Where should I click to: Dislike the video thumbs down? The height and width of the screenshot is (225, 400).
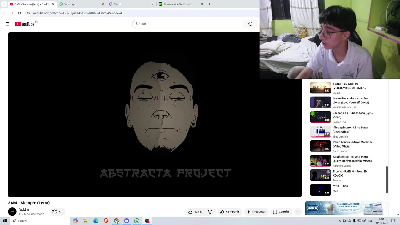pyautogui.click(x=210, y=212)
